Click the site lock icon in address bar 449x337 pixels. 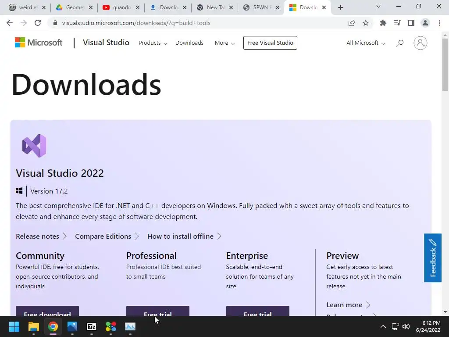(x=55, y=23)
